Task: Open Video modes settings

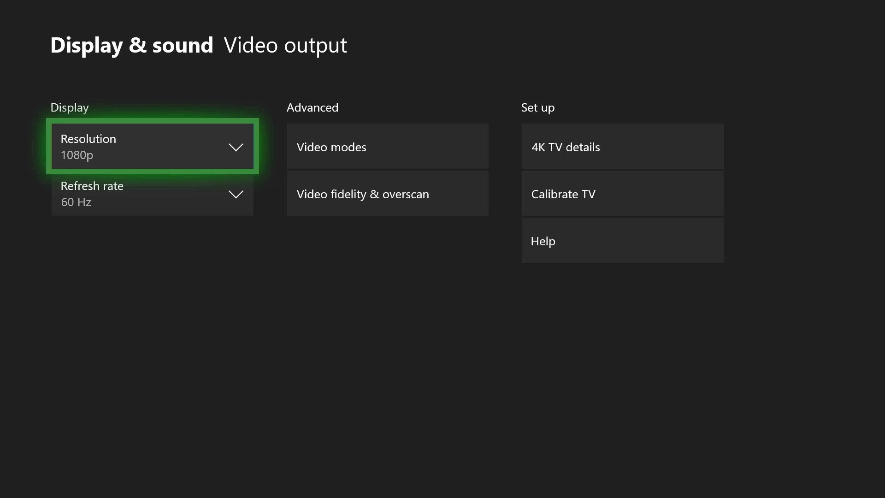Action: 387,147
